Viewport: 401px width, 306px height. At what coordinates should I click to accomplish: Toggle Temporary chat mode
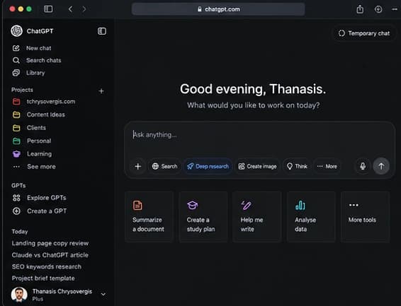tap(364, 33)
